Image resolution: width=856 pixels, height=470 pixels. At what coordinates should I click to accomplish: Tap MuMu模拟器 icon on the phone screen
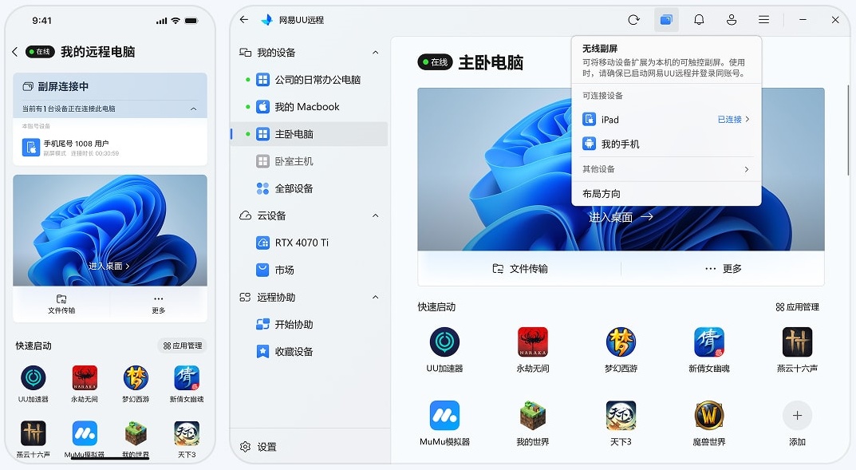click(85, 433)
